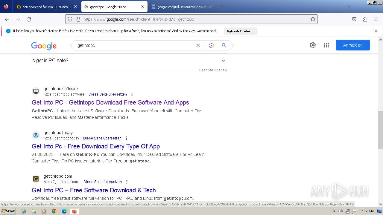Click the tracking protection shield icon
Image resolution: width=383 pixels, height=215 pixels.
point(70,19)
